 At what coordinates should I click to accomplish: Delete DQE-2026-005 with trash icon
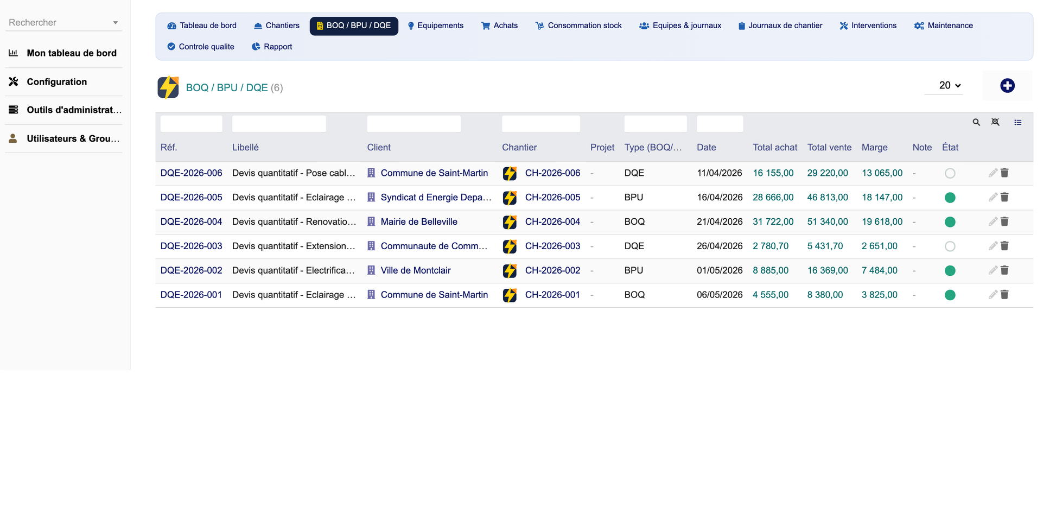[x=1004, y=197]
